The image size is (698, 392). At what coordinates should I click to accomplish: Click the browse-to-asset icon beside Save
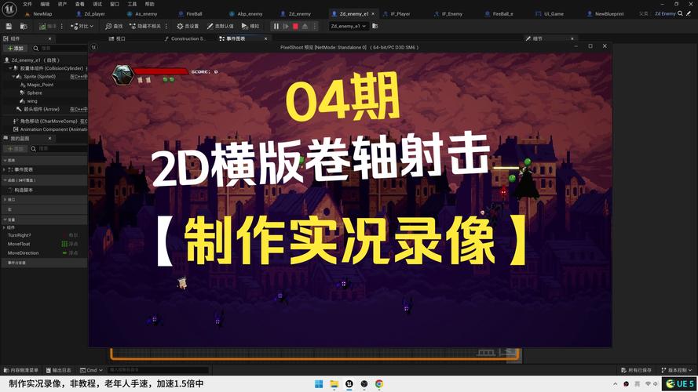click(x=24, y=27)
